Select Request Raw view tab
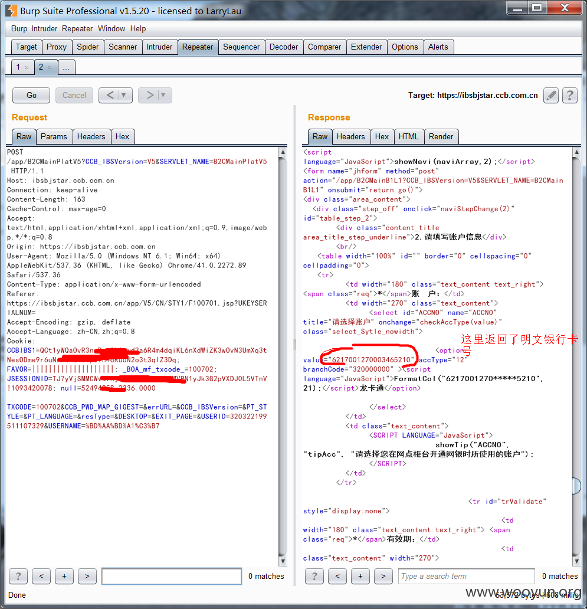 click(x=24, y=137)
